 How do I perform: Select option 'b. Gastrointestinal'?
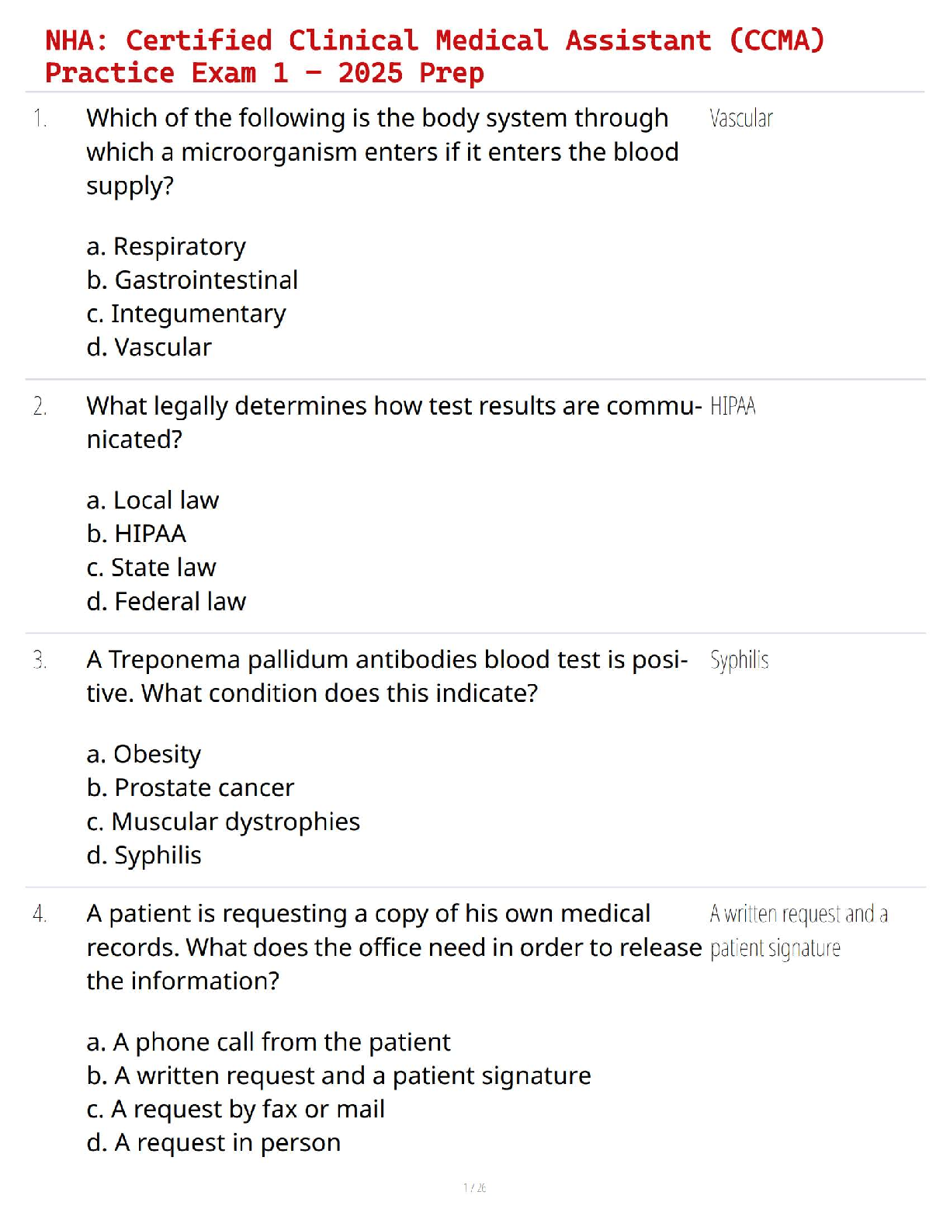pyautogui.click(x=192, y=280)
